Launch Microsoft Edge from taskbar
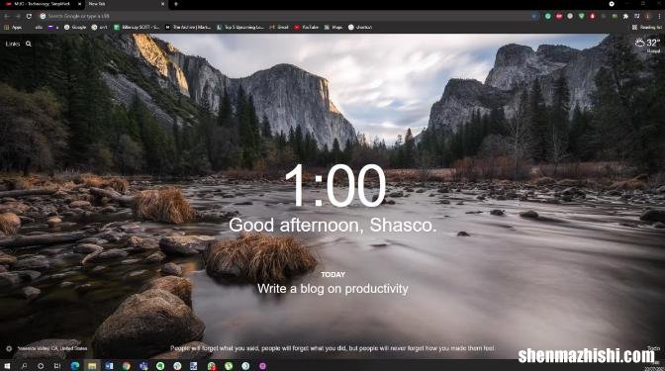 [75, 366]
